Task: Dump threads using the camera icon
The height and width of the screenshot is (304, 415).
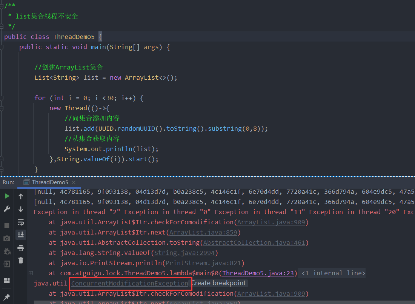Action: tap(7, 238)
